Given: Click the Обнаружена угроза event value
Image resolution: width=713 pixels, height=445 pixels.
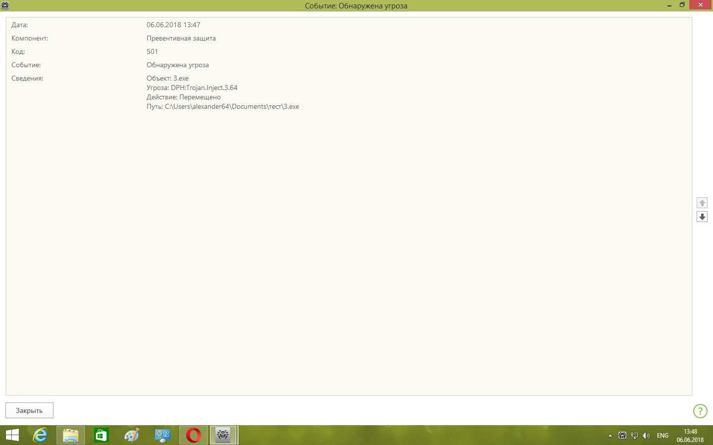Looking at the screenshot, I should pyautogui.click(x=178, y=65).
